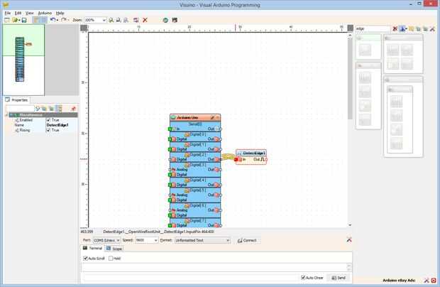Open the Zoom percentage combo box
This screenshot has height=287, width=440.
[95, 20]
